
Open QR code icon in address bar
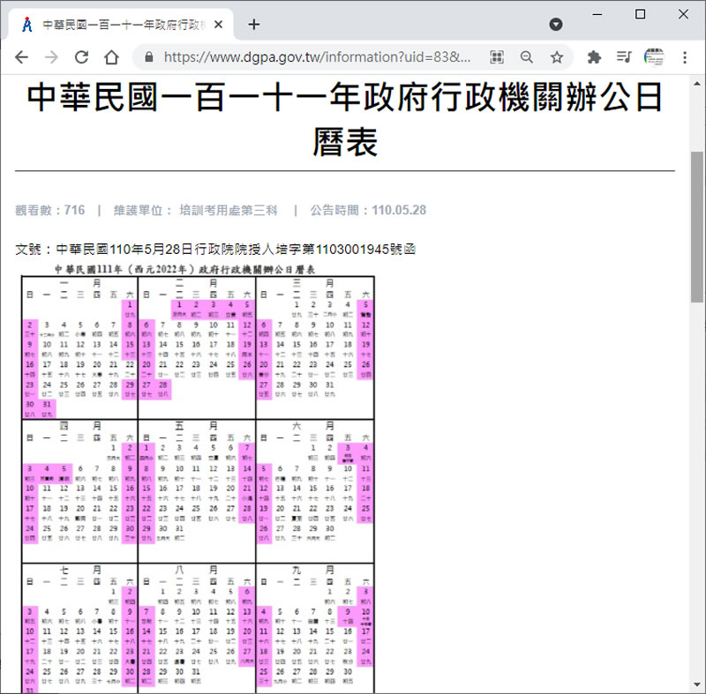click(497, 57)
